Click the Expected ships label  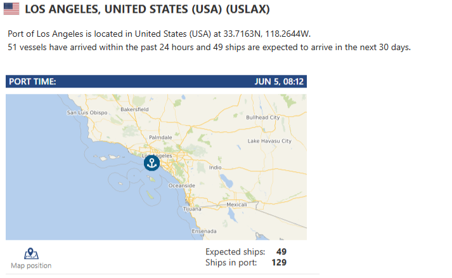point(235,252)
